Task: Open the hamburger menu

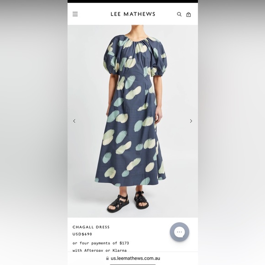Action: (75, 14)
